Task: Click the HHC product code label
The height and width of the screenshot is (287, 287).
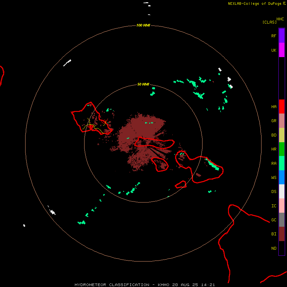Action: [x=280, y=19]
